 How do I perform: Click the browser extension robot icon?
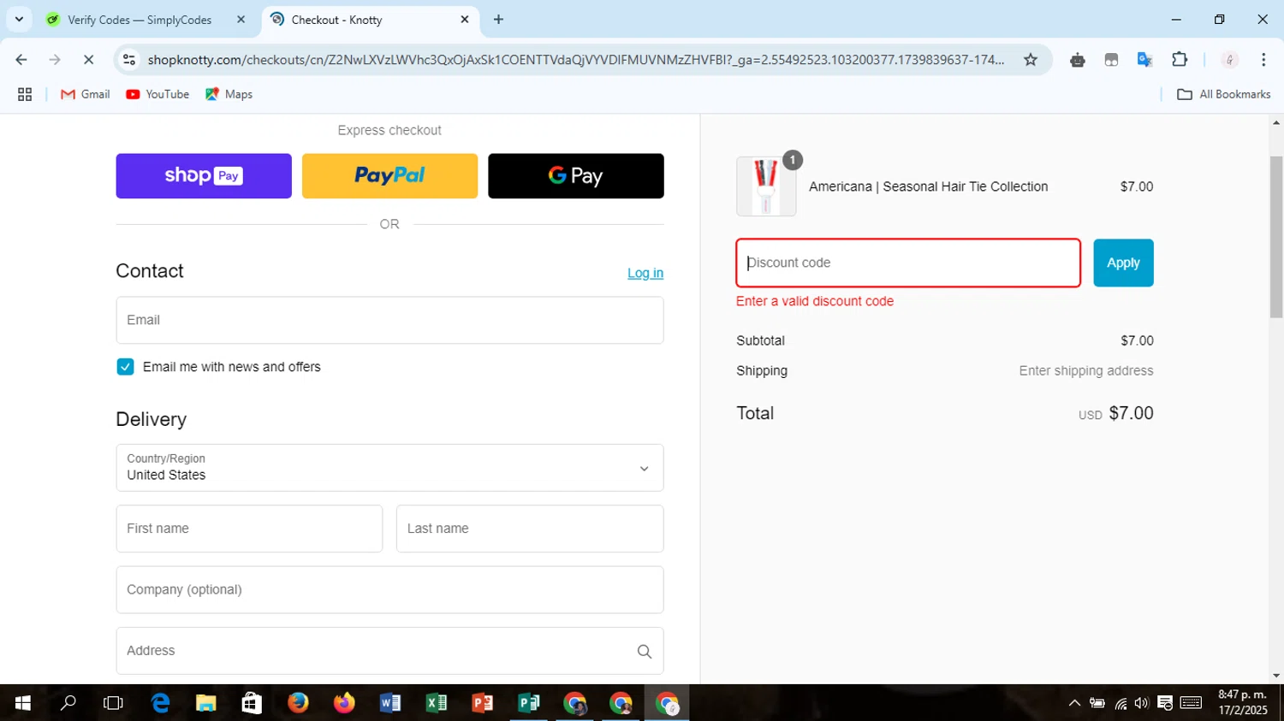(x=1078, y=60)
